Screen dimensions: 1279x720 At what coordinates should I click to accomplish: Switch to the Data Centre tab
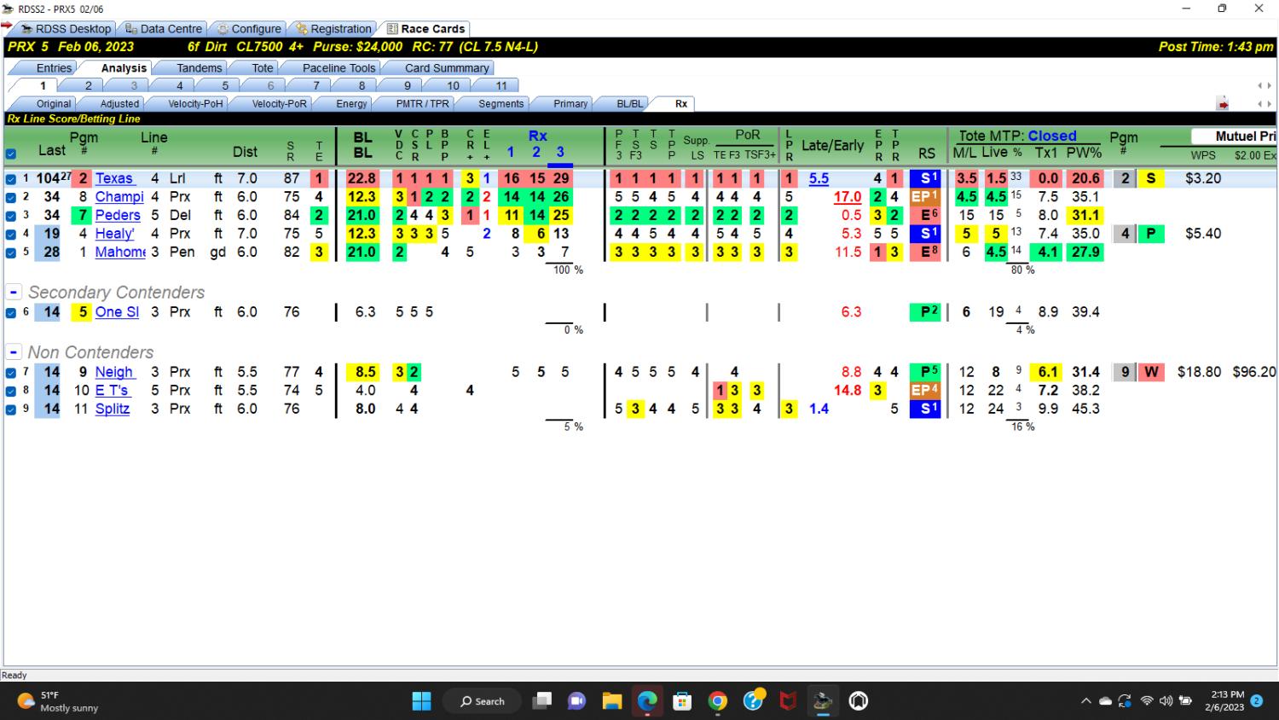pyautogui.click(x=163, y=29)
